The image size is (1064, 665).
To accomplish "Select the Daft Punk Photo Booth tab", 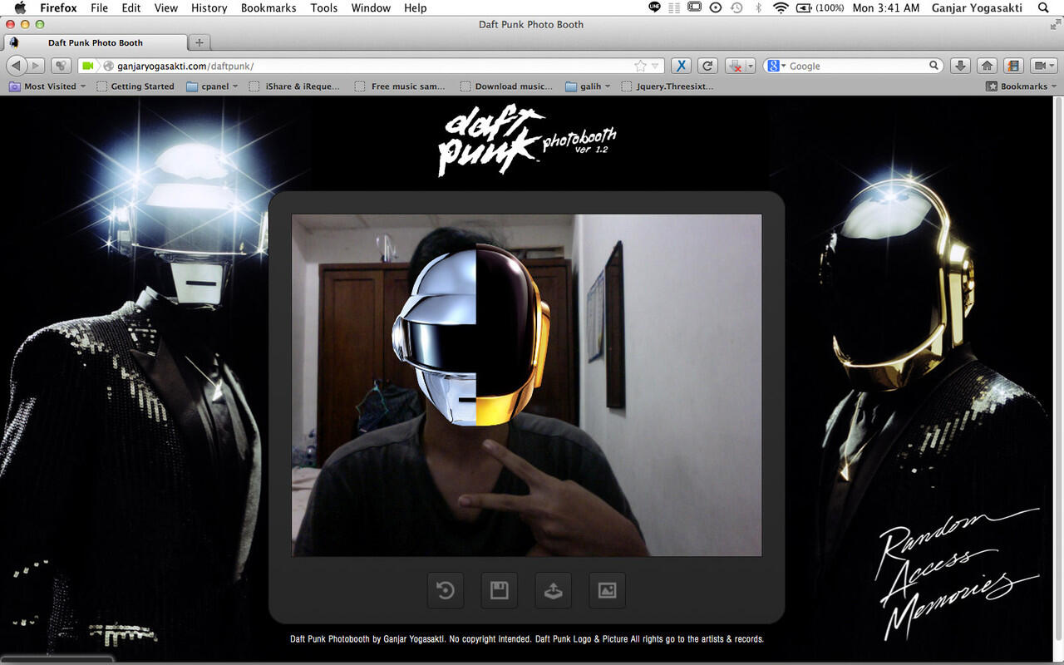I will pyautogui.click(x=95, y=42).
